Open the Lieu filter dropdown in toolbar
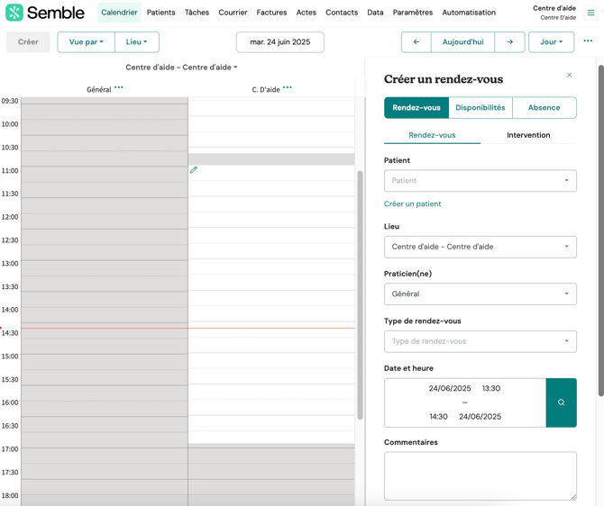The height and width of the screenshot is (506, 604). pos(137,42)
